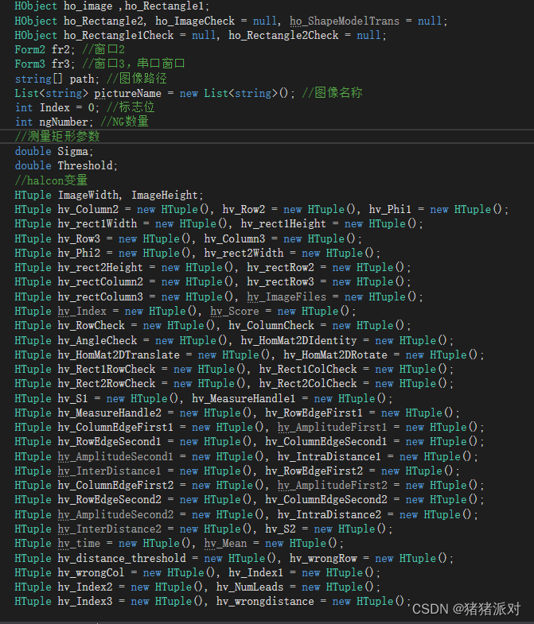Click the Index variable declaration
The width and height of the screenshot is (534, 624).
[55, 108]
